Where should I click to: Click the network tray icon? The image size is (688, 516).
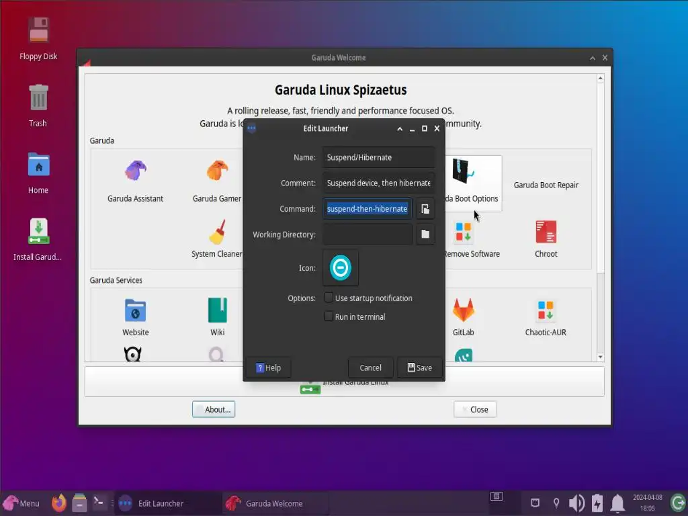[x=535, y=503]
